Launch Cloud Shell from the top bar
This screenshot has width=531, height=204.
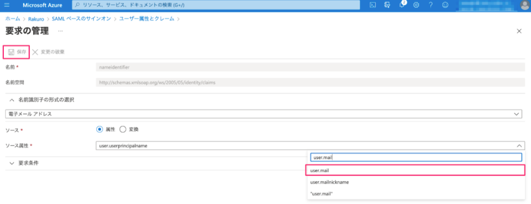tap(373, 5)
